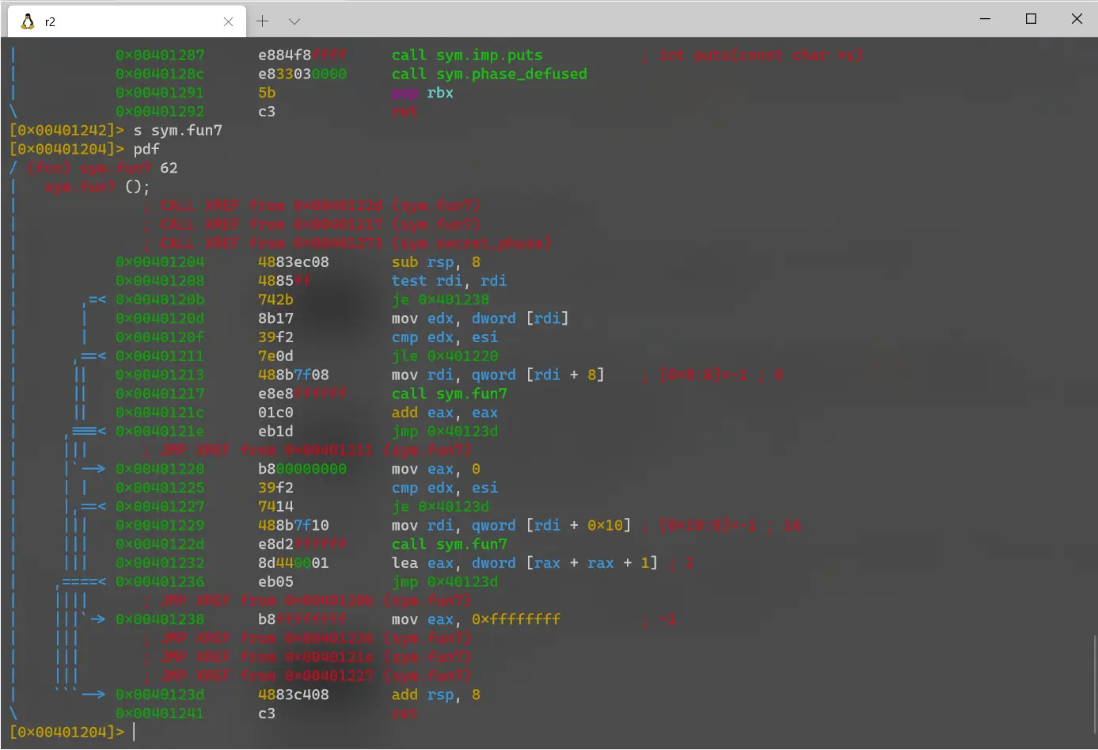The width and height of the screenshot is (1098, 750).
Task: Maximize the terminal window
Action: 1031,19
